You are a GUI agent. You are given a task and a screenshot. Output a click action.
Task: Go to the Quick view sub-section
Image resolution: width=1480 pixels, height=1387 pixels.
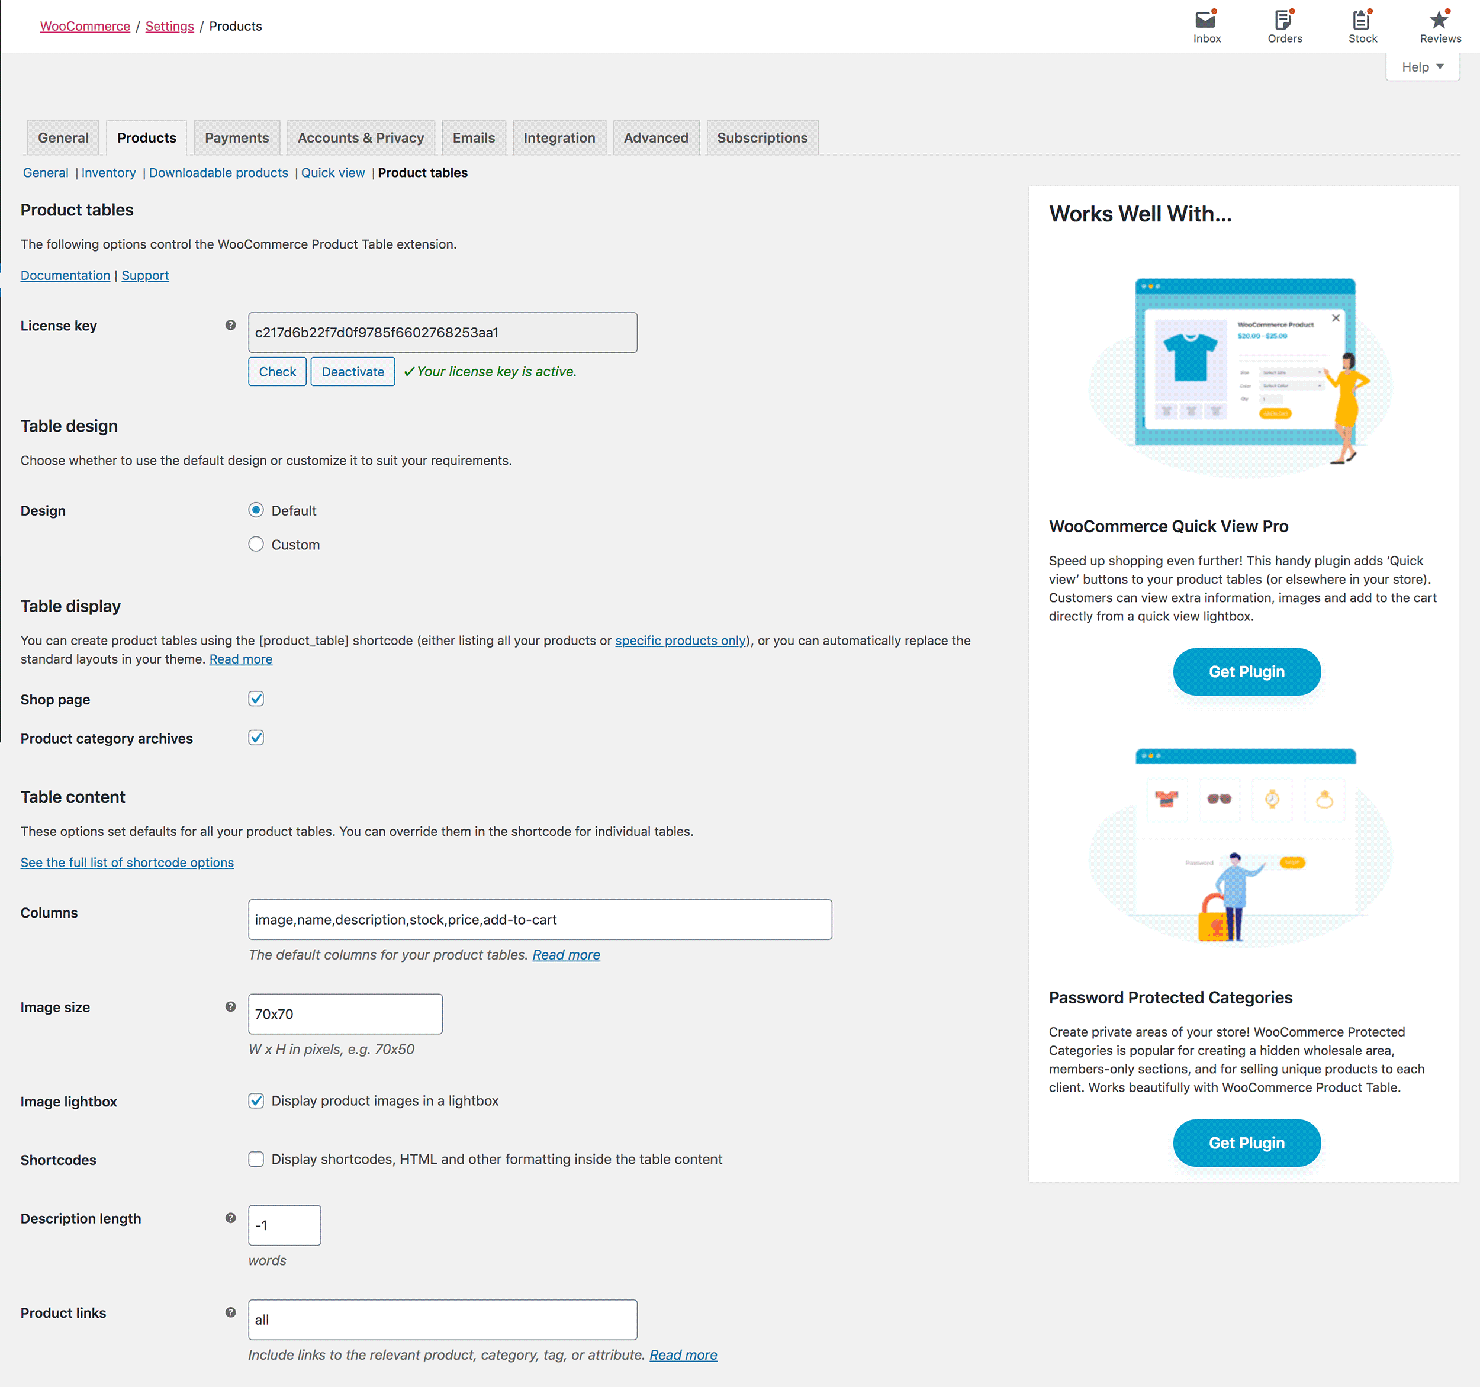click(333, 173)
